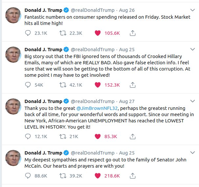This screenshot has width=199, height=187.
Task: Toggle like on the Jim Brown tweet
Action: [x=97, y=136]
